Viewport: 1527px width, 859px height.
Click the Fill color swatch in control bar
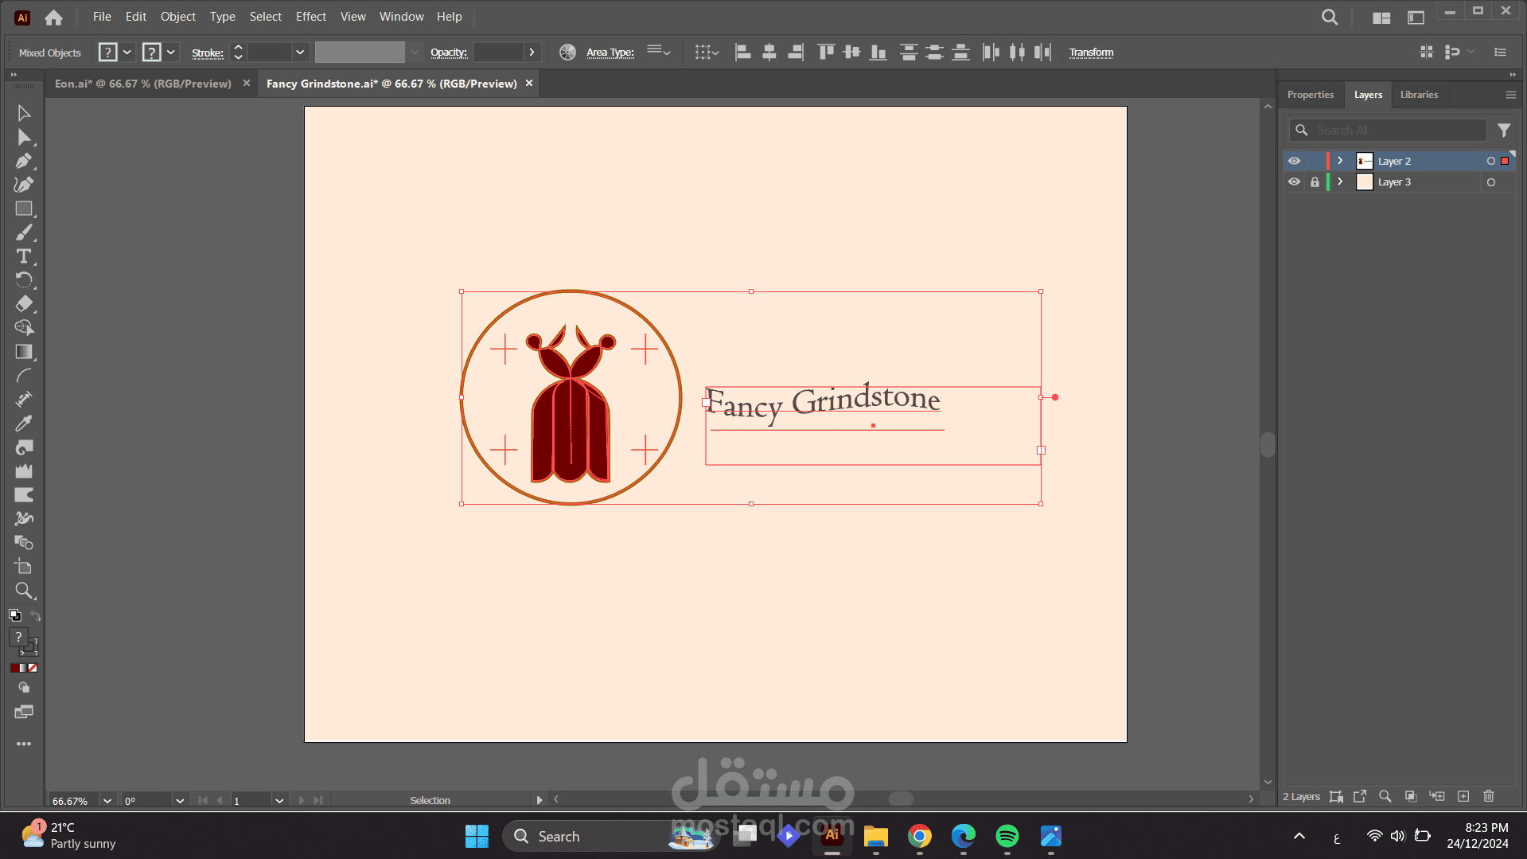107,53
